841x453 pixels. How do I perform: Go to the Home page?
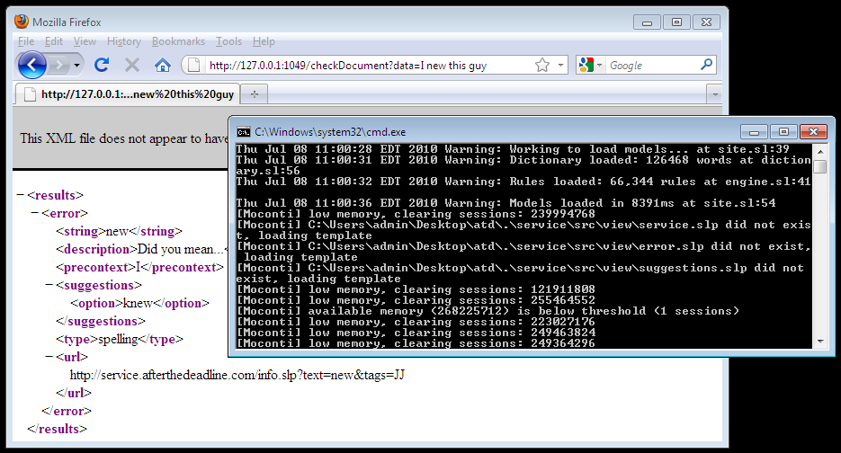point(162,65)
